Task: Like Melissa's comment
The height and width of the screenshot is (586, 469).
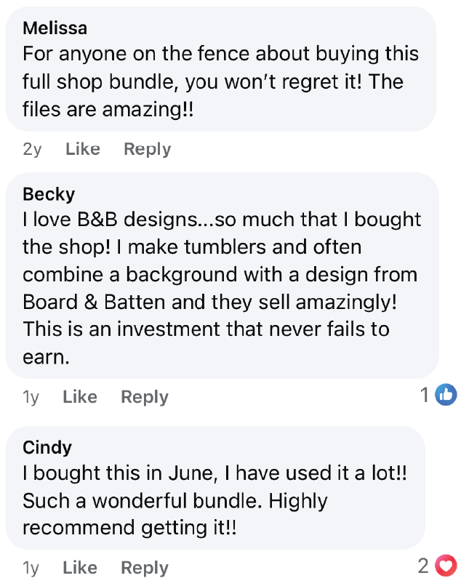Action: tap(82, 149)
